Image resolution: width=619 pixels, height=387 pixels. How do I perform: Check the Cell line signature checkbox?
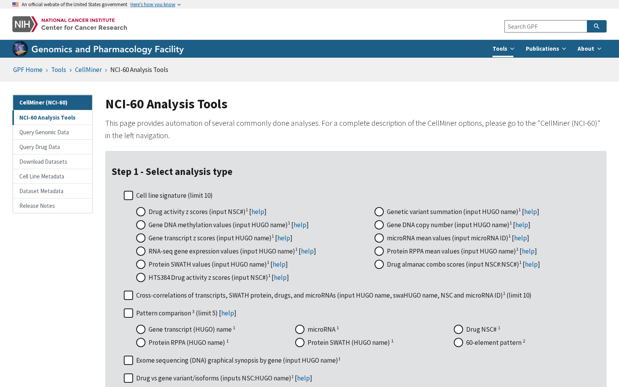coord(128,195)
